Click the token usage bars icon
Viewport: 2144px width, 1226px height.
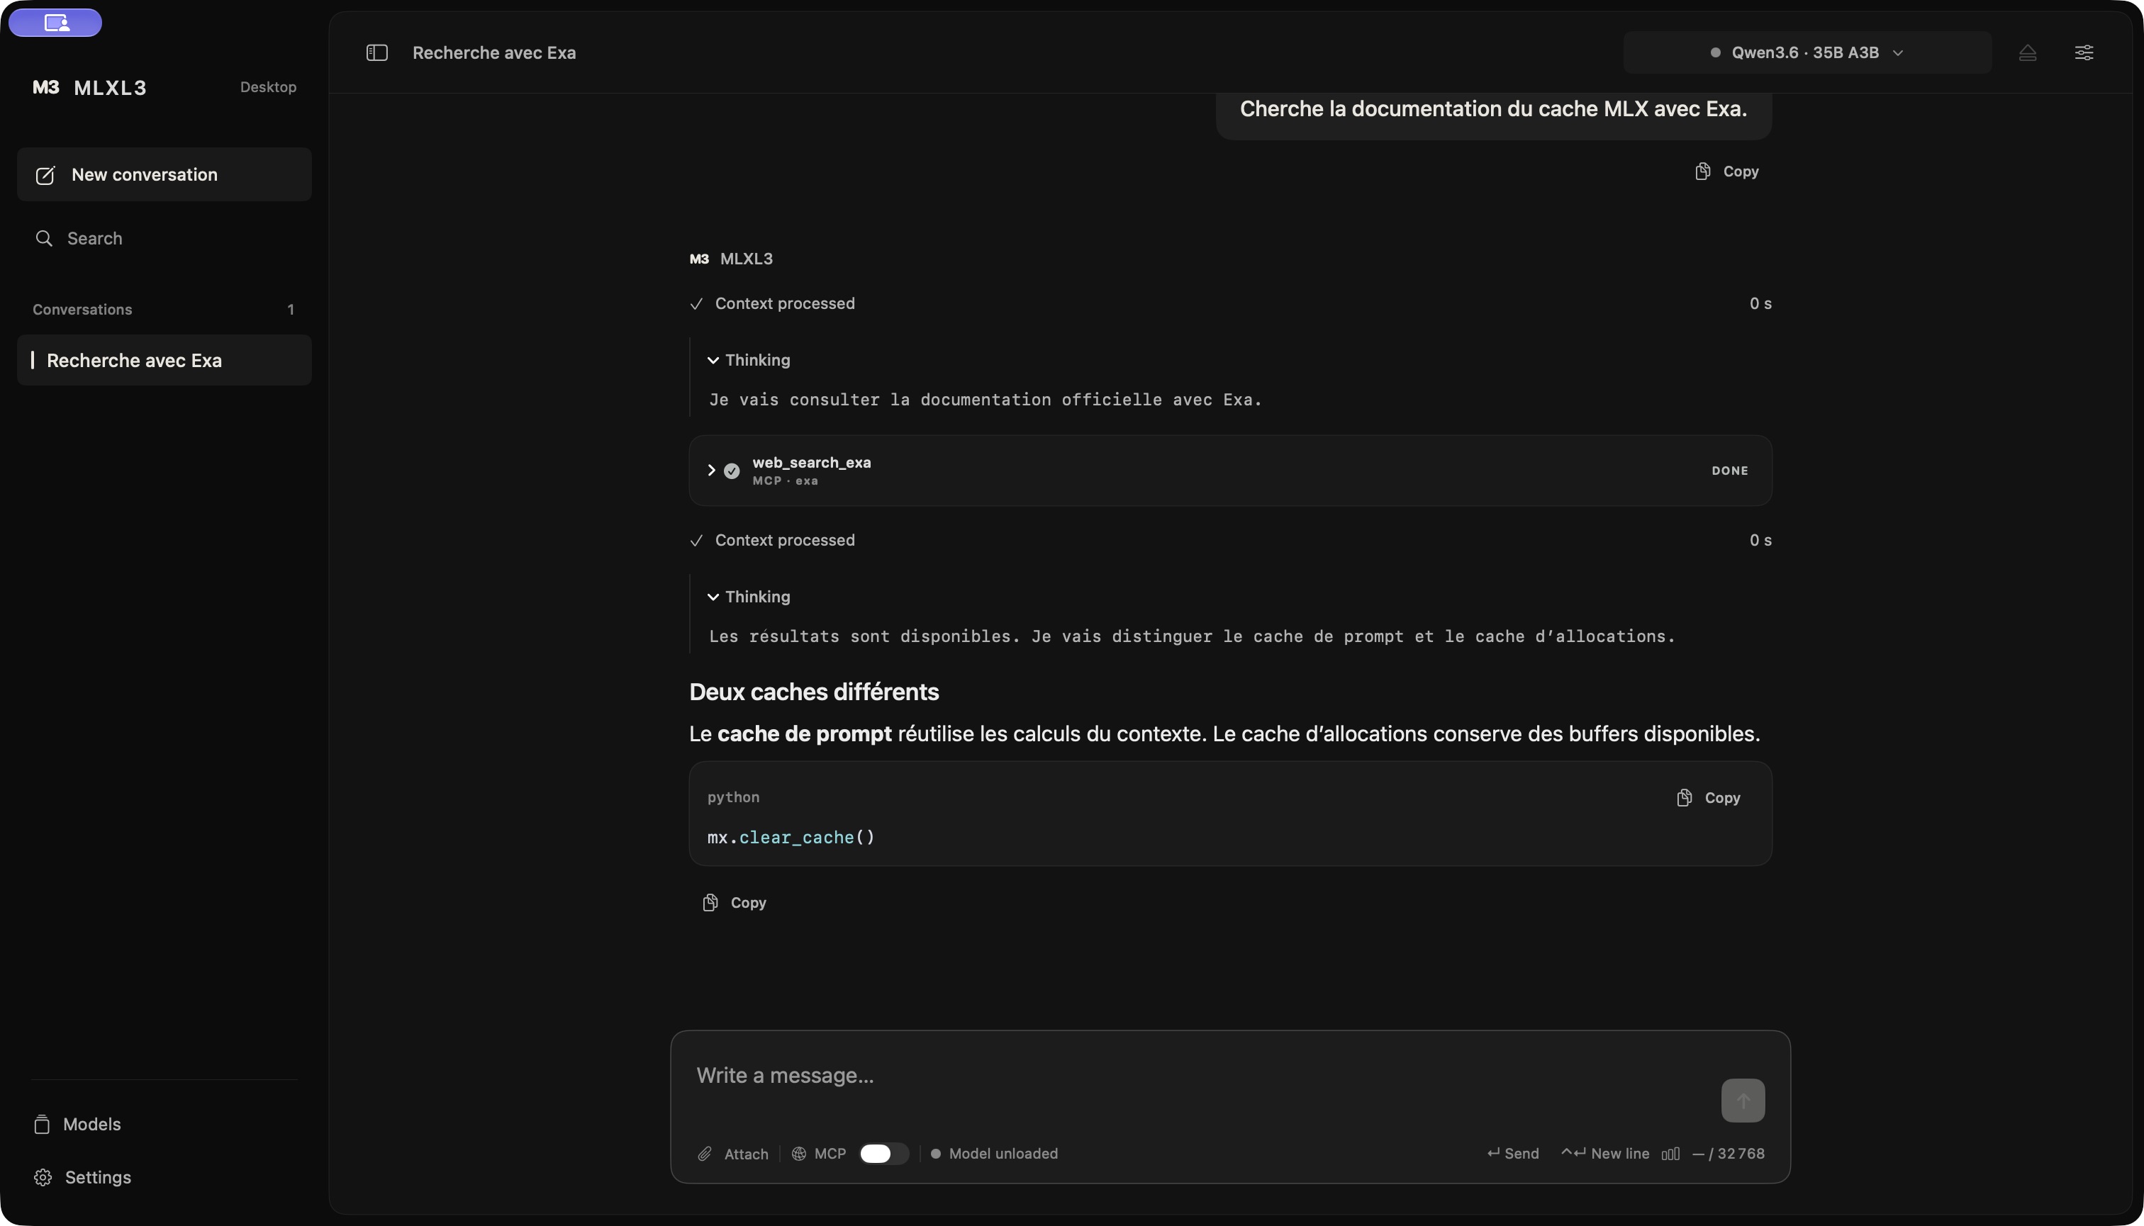point(1670,1154)
